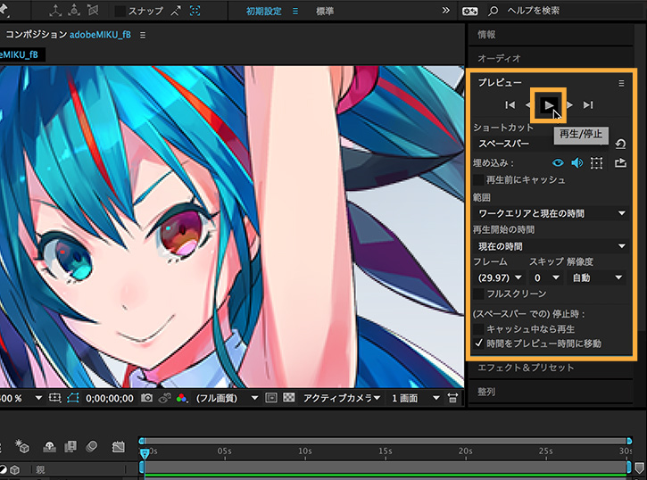
Task: Toggle motion blur icon in timeline
Action: pos(92,447)
